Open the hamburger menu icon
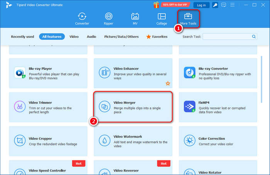 (233, 5)
